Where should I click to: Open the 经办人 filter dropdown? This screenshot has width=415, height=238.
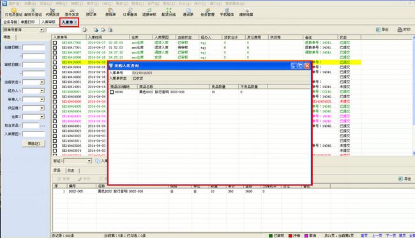[41, 91]
